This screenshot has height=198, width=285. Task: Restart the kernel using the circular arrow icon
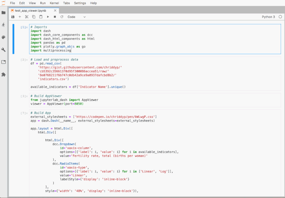[x=62, y=17]
